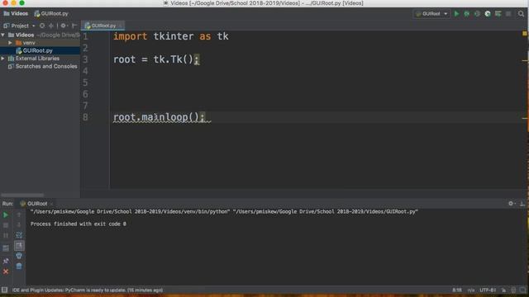The height and width of the screenshot is (297, 529).
Task: Click the inspections profile icon in status bar
Action: 513,290
